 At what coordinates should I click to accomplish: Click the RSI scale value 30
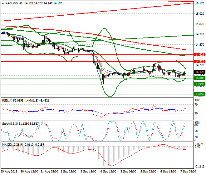coord(196,113)
